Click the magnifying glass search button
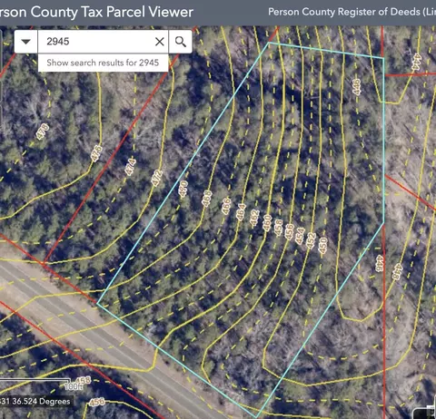Screen dimensions: 436x419 tap(181, 42)
